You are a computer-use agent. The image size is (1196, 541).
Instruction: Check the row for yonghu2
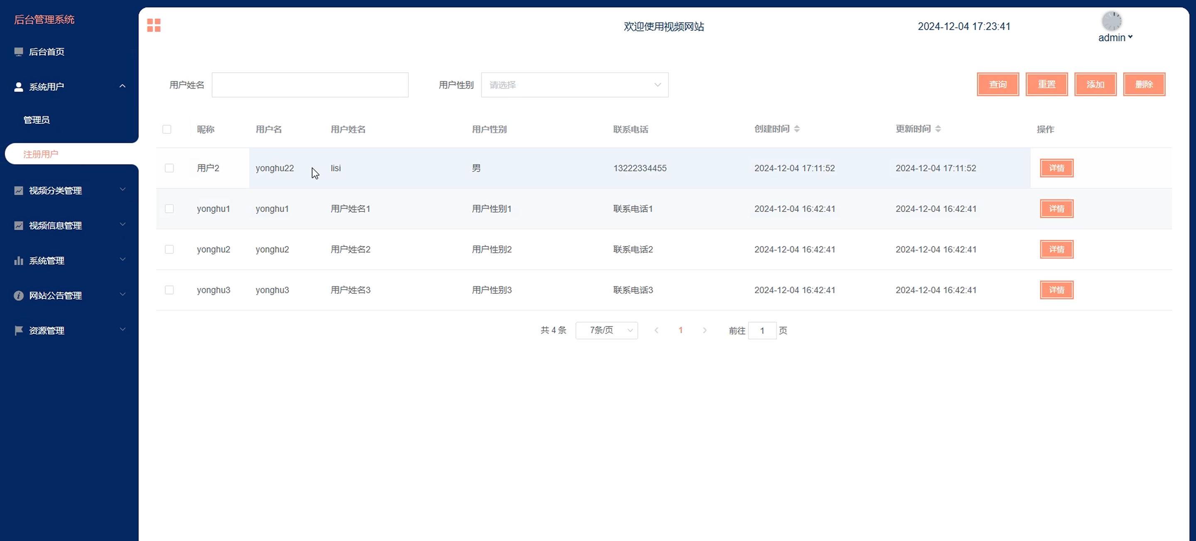tap(169, 249)
